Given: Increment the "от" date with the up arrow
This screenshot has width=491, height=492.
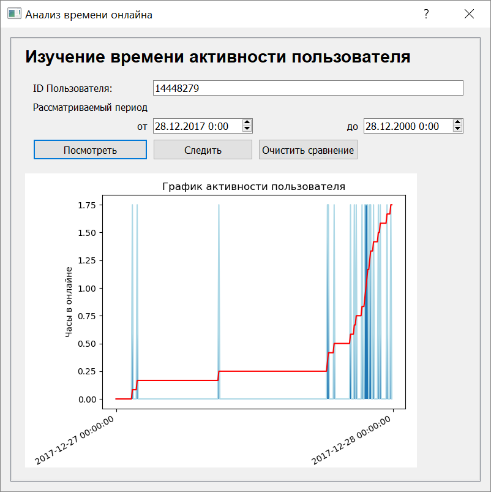Looking at the screenshot, I should click(x=247, y=123).
